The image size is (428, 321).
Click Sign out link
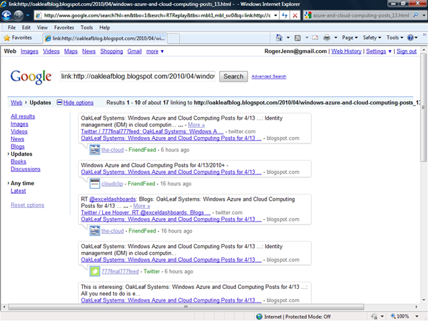407,51
